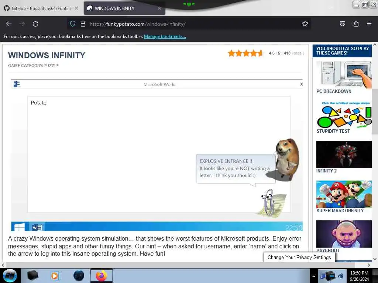
Task: Click the WINDOWS INFINITY page heading
Action: click(47, 55)
